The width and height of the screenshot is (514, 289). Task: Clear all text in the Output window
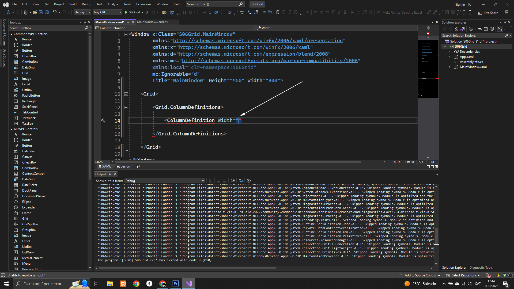232,181
